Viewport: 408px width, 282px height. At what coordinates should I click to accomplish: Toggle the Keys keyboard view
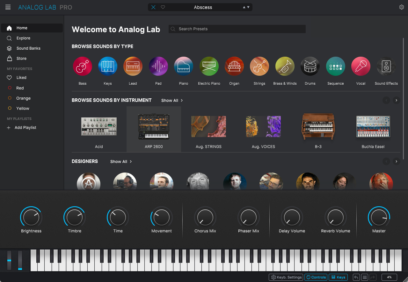[x=338, y=277]
